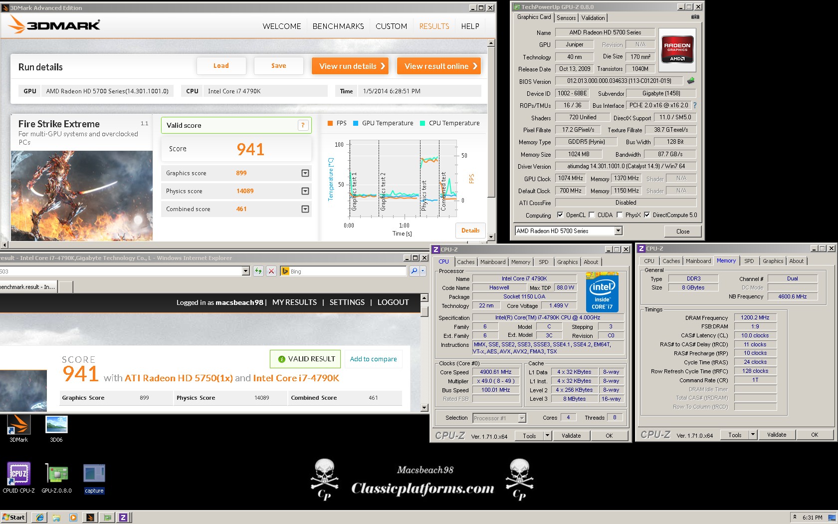838x524 pixels.
Task: Switch to 3DMark via taskbar icon
Action: (90, 517)
